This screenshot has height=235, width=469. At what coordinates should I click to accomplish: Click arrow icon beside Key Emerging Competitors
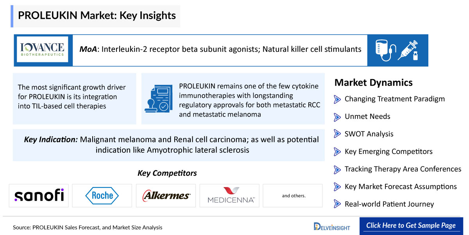coord(337,152)
